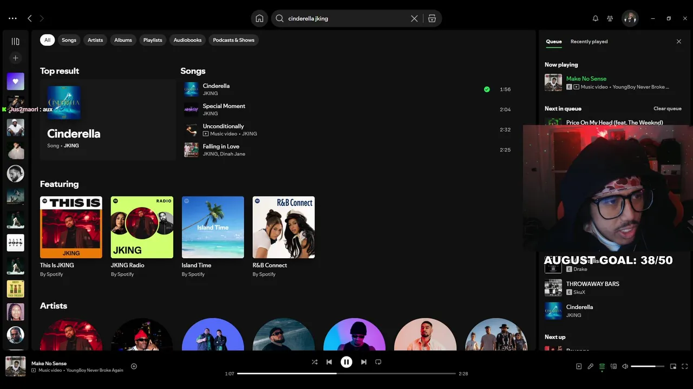Add Make No Sense to Liked Songs
This screenshot has height=389, width=693.
pos(134,366)
